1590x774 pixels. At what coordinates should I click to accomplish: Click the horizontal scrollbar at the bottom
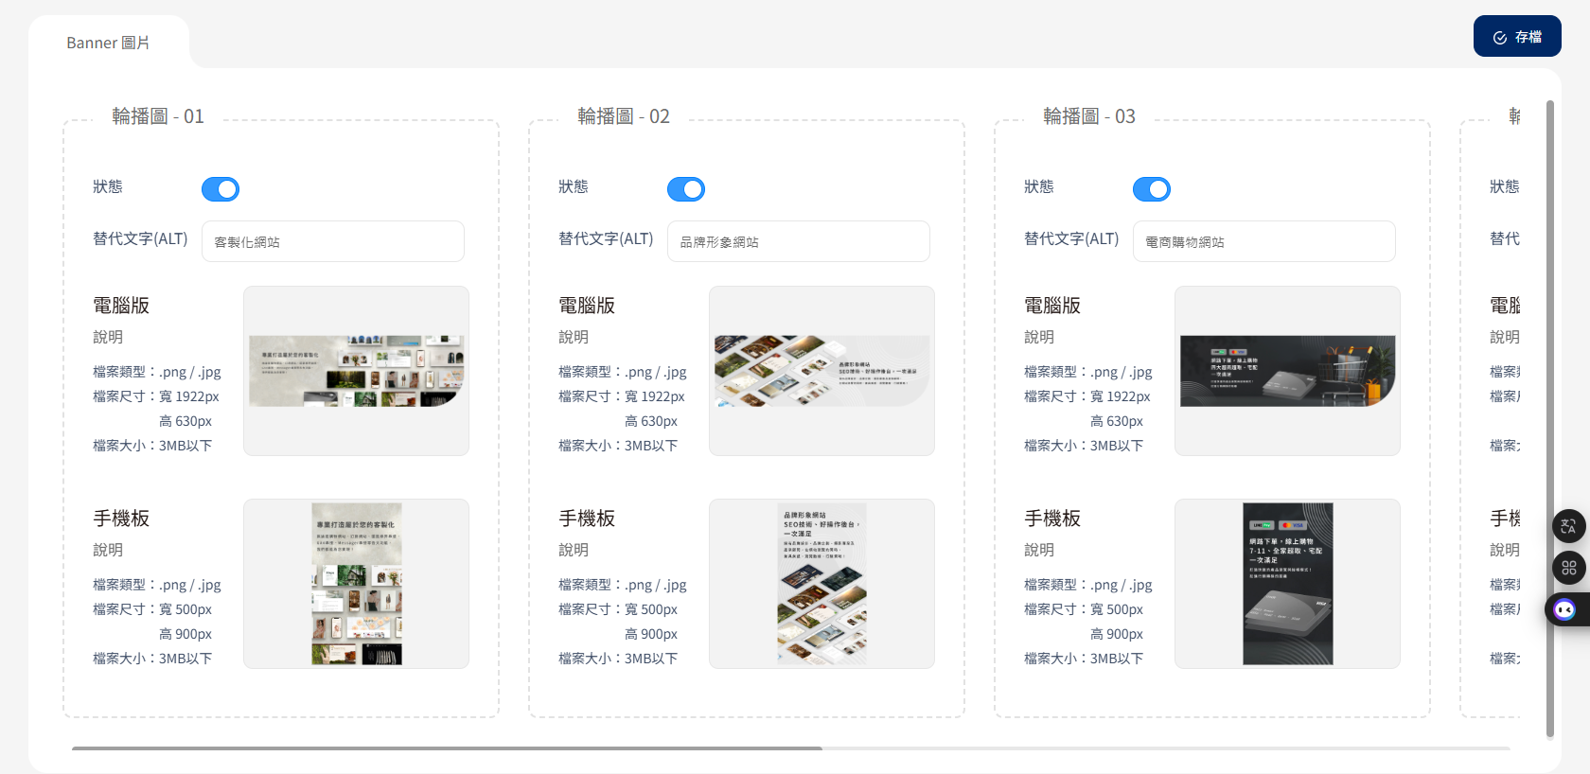click(447, 748)
